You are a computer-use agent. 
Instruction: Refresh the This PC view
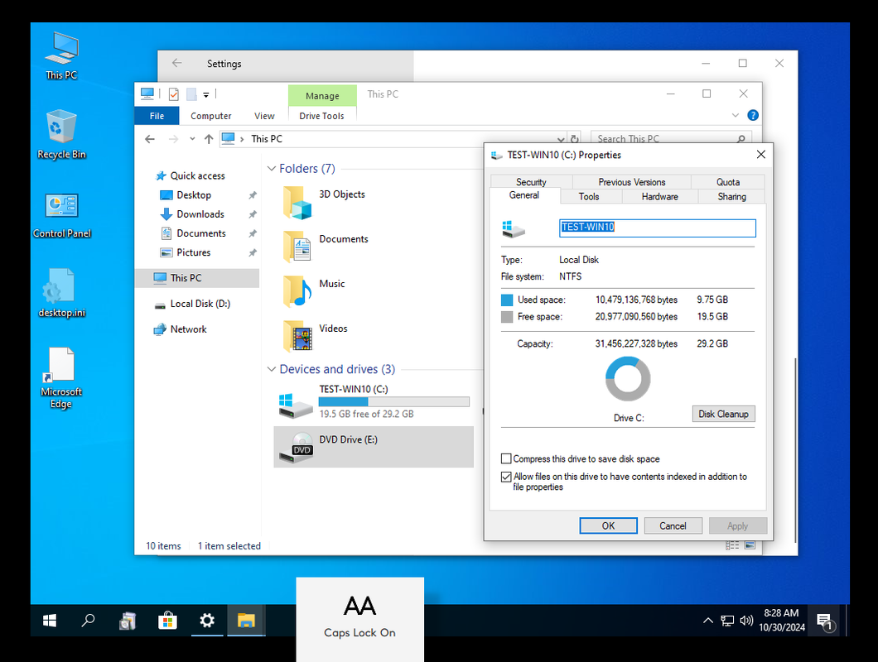coord(574,138)
